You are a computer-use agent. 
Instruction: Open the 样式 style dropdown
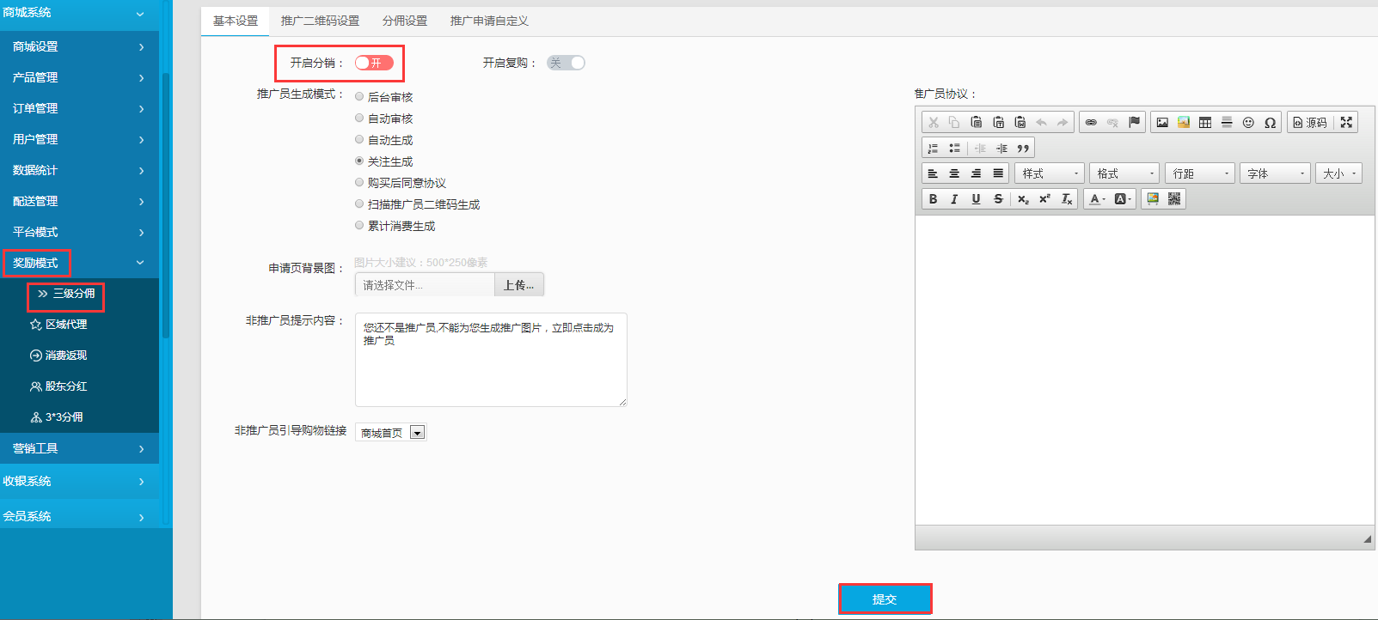pos(1050,173)
